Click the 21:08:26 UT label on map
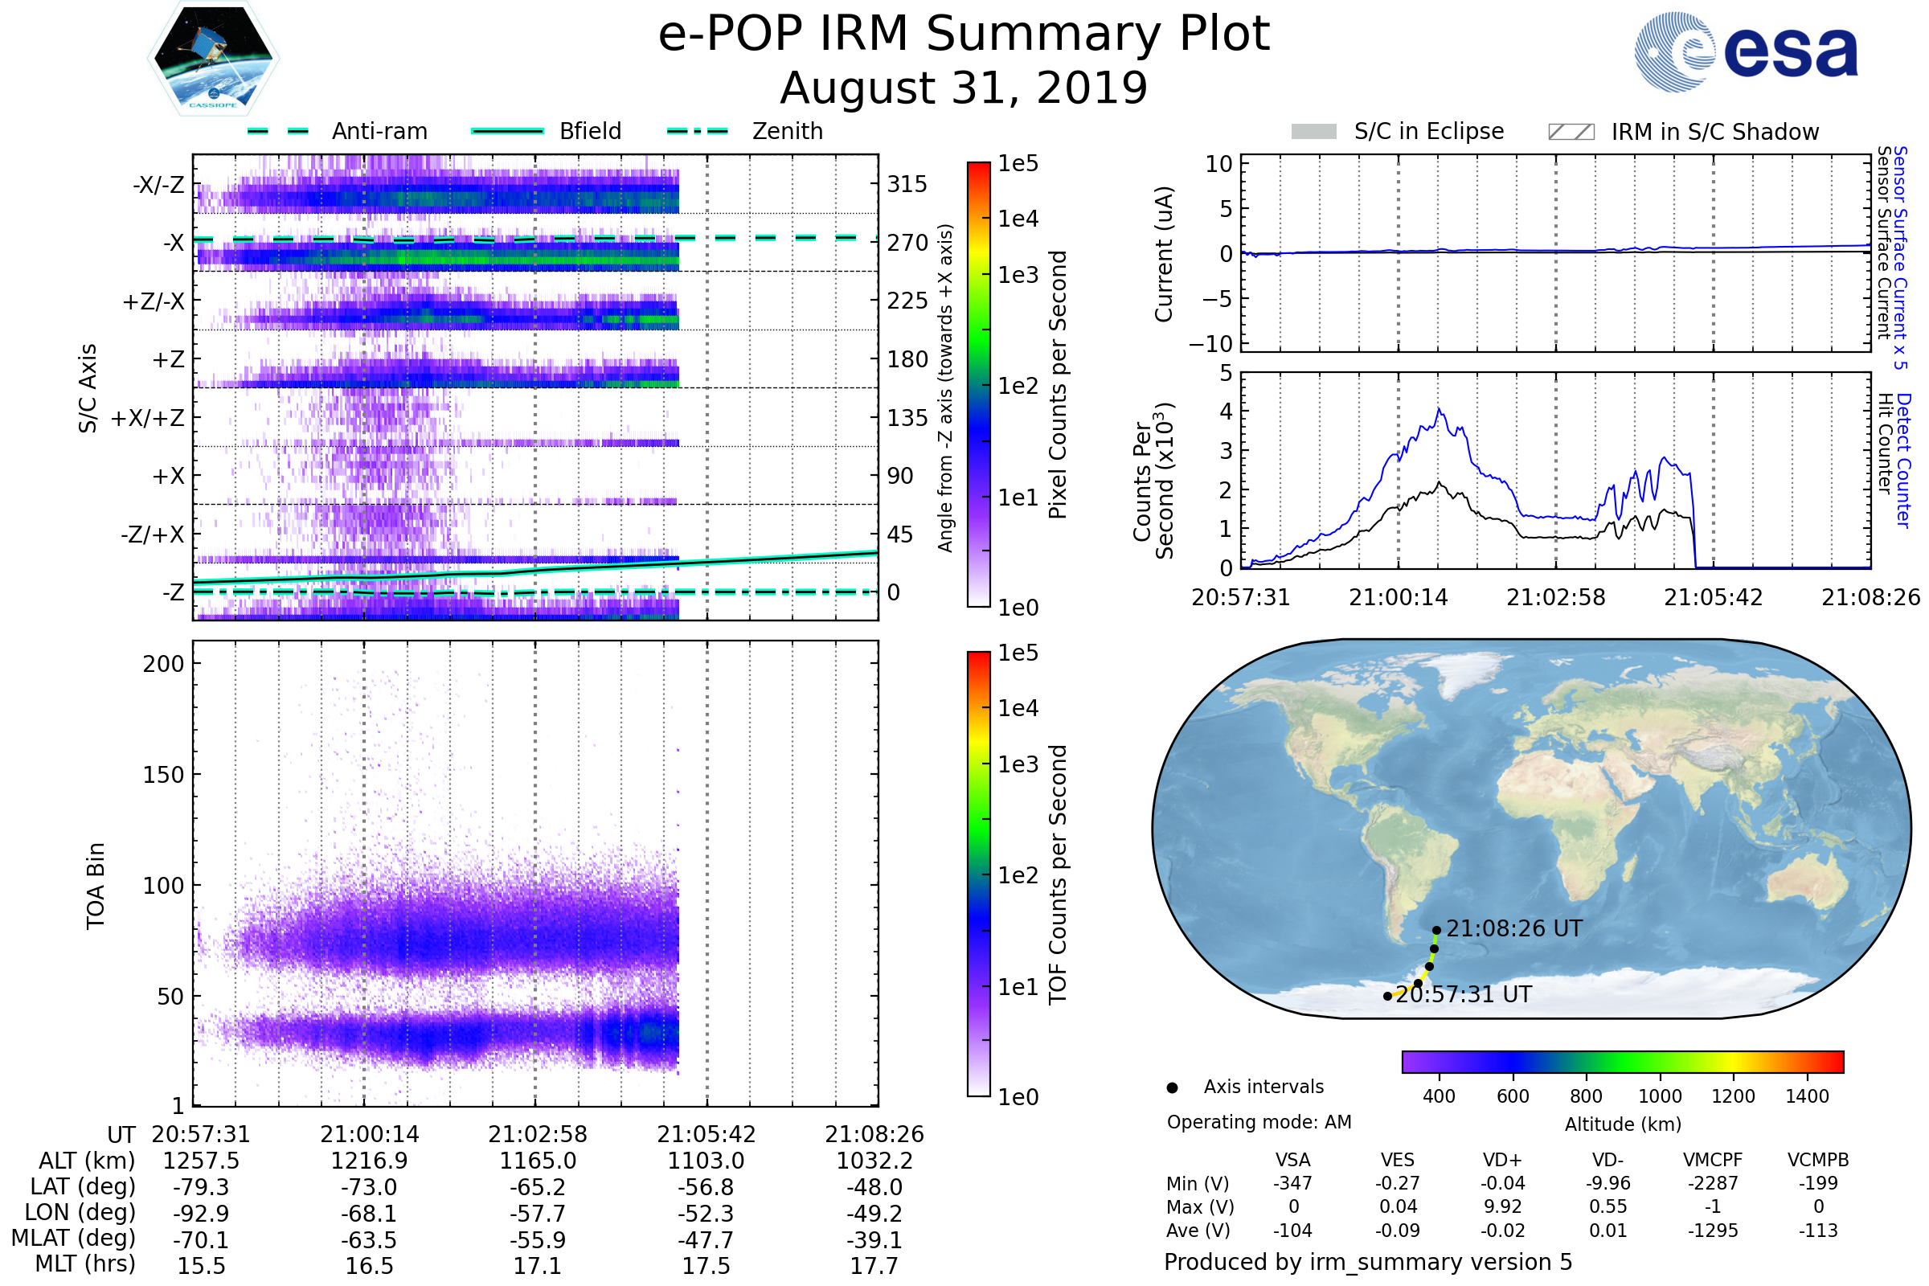Screen dimensions: 1929x1286 pos(1513,928)
